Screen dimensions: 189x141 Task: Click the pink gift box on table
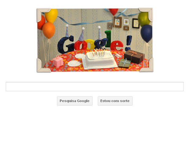point(58,61)
